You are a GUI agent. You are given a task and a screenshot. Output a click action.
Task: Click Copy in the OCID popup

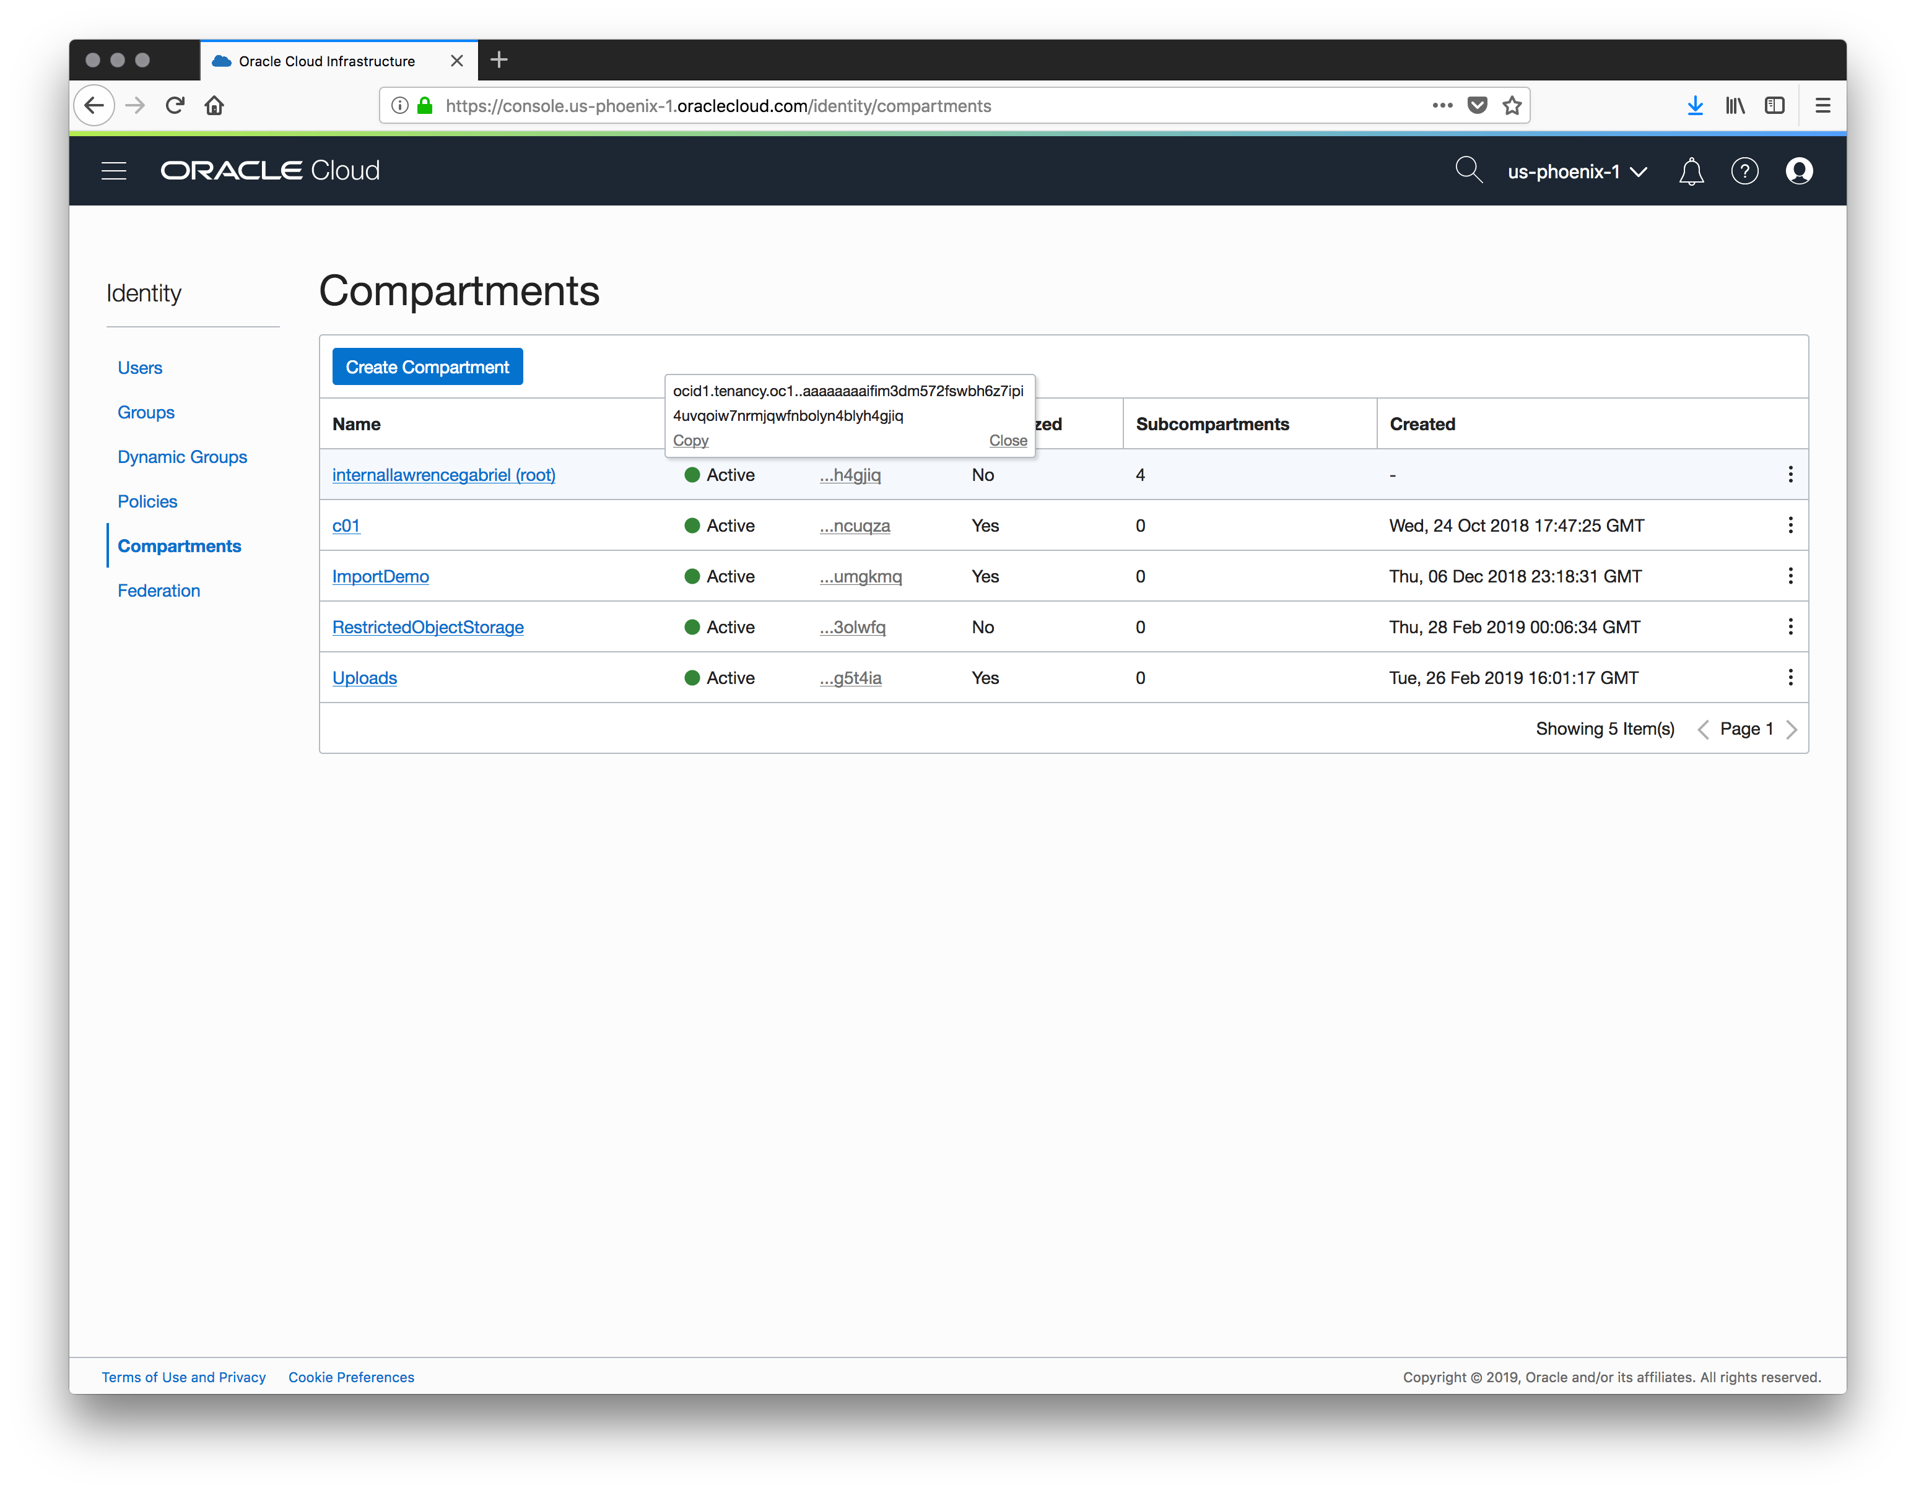coord(690,440)
